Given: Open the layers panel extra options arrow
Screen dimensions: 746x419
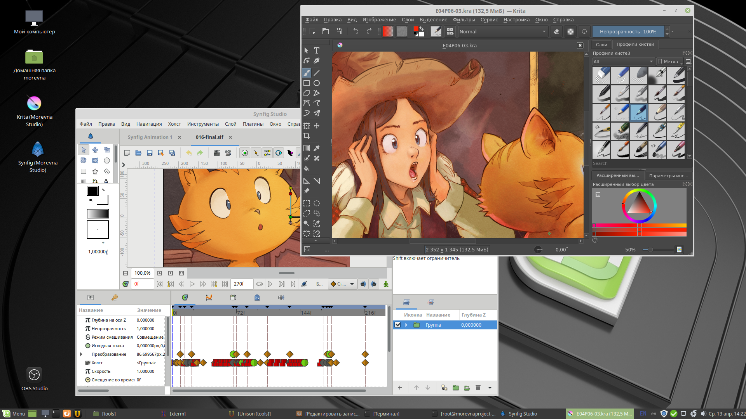Looking at the screenshot, I should click(490, 388).
